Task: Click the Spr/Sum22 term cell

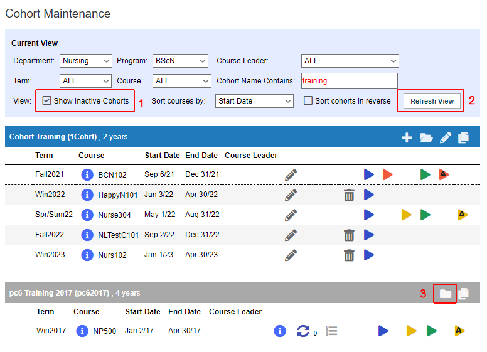Action: pos(54,215)
